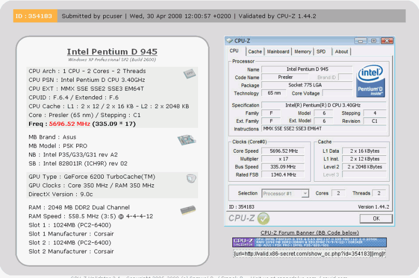Click the Name field showing Intel Pentium D 945
419x278 pixels.
(x=307, y=69)
